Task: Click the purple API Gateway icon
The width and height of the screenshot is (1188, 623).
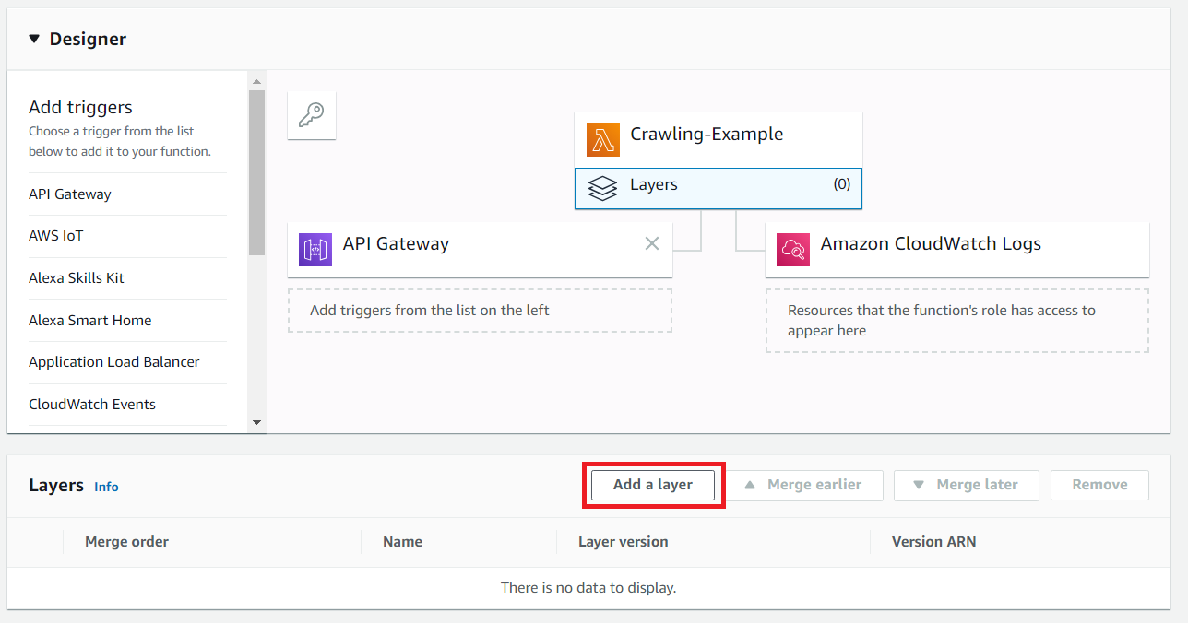Action: click(x=315, y=249)
